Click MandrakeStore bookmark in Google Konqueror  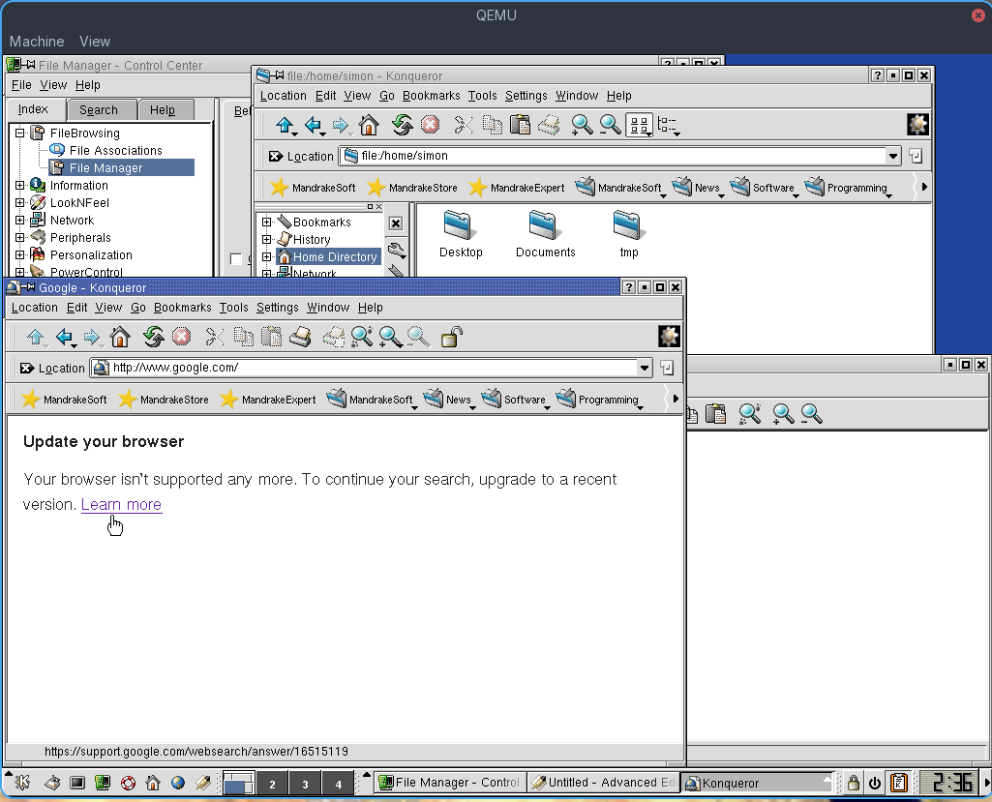click(x=164, y=400)
